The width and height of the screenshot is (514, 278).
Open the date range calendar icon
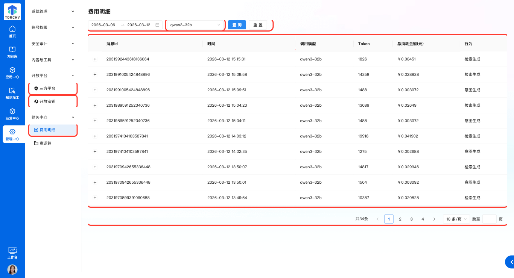click(x=157, y=25)
